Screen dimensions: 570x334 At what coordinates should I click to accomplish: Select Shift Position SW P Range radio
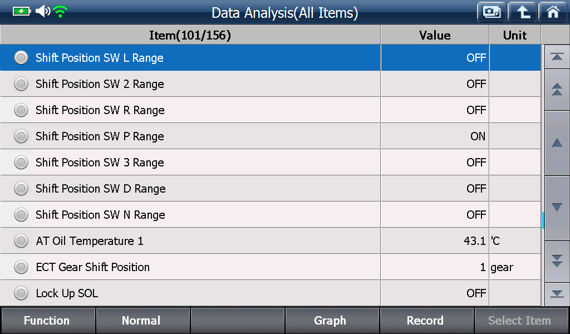coord(21,136)
